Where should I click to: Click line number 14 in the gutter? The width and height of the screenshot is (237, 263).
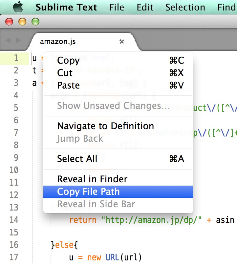pos(14,220)
